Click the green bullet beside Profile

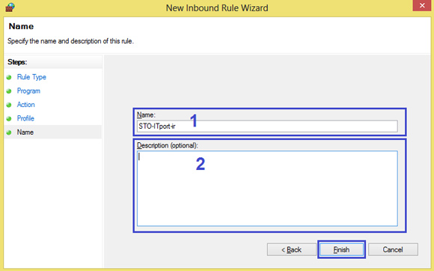click(9, 119)
